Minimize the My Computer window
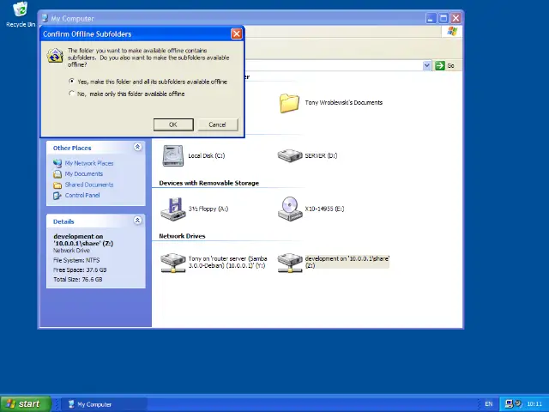This screenshot has width=549, height=412. [x=431, y=18]
